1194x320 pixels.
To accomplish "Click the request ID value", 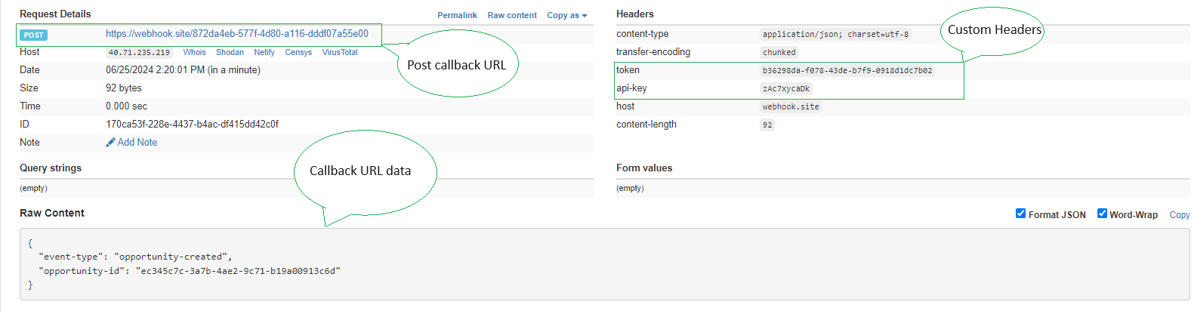I will pos(192,125).
